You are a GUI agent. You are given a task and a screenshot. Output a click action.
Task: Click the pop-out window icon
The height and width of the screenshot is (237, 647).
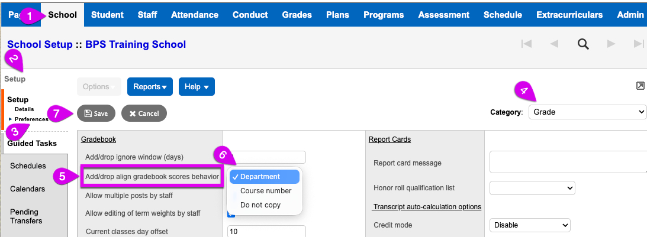pyautogui.click(x=640, y=86)
